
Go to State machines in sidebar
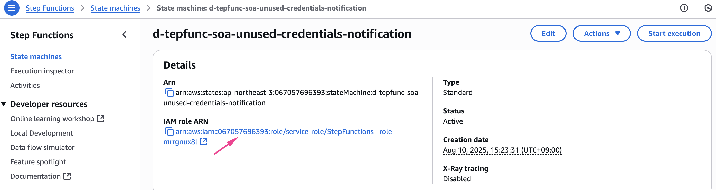[36, 57]
